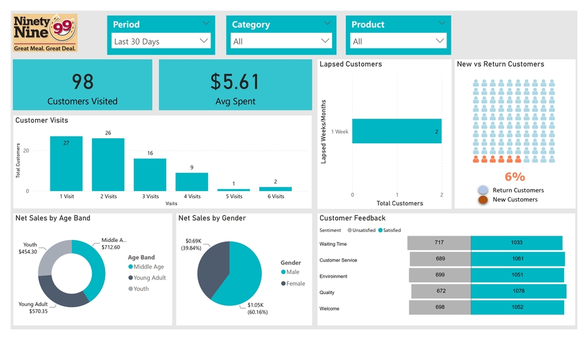The image size is (588, 340).
Task: Collapse the Category slicer header chevron
Action: click(x=326, y=23)
